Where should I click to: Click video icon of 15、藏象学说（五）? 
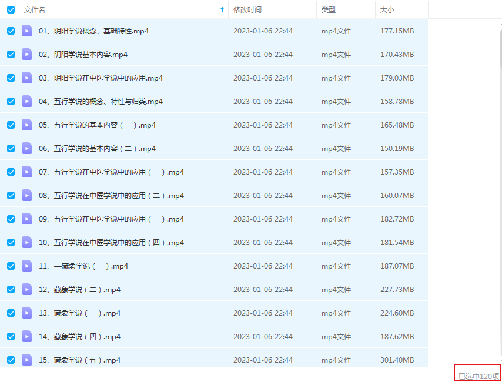pyautogui.click(x=27, y=360)
